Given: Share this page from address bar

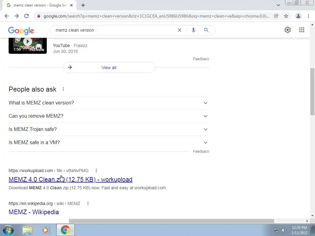Looking at the screenshot, I should [x=276, y=16].
